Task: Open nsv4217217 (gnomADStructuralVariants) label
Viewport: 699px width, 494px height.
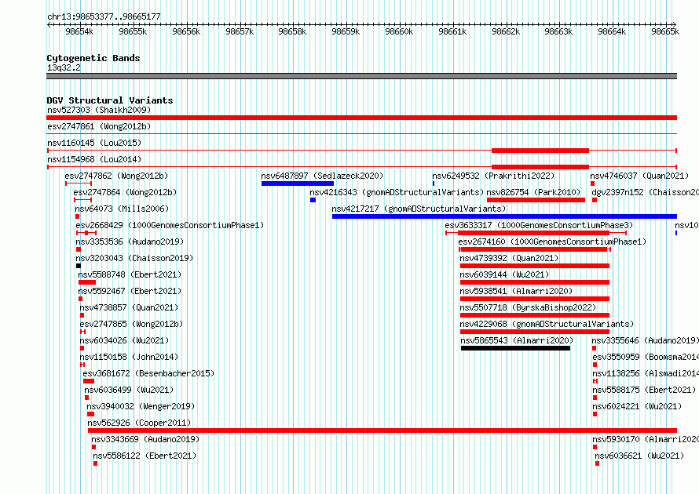Action: 419,209
